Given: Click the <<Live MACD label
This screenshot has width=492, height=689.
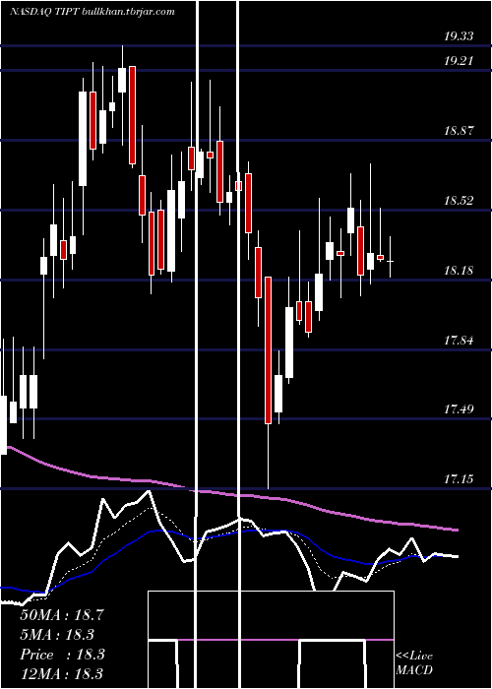Looking at the screenshot, I should point(414,663).
